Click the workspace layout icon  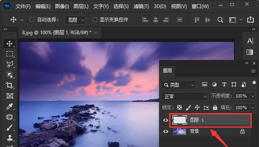tap(232, 20)
